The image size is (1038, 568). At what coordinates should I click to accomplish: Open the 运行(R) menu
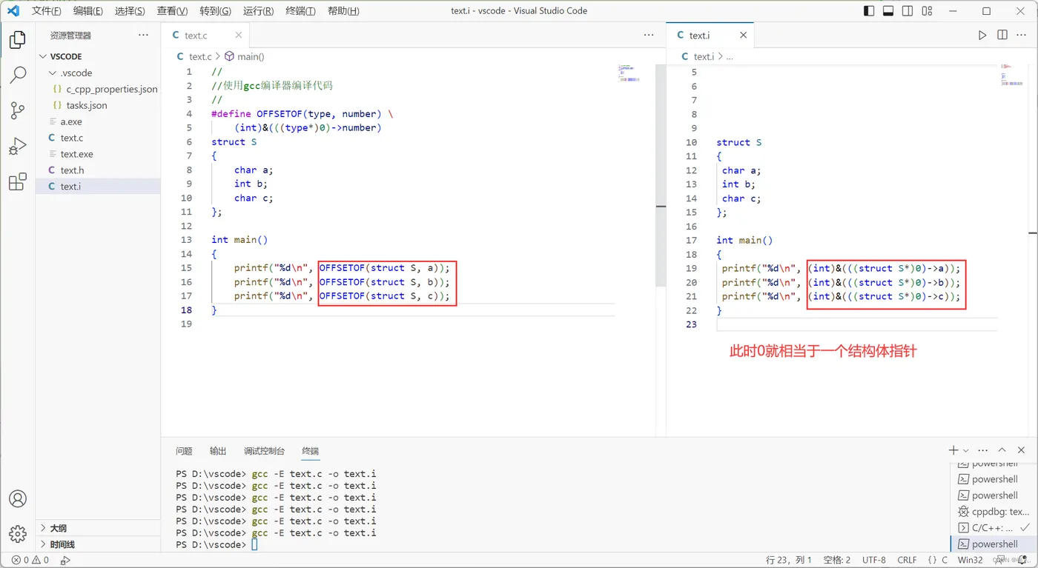click(x=258, y=11)
